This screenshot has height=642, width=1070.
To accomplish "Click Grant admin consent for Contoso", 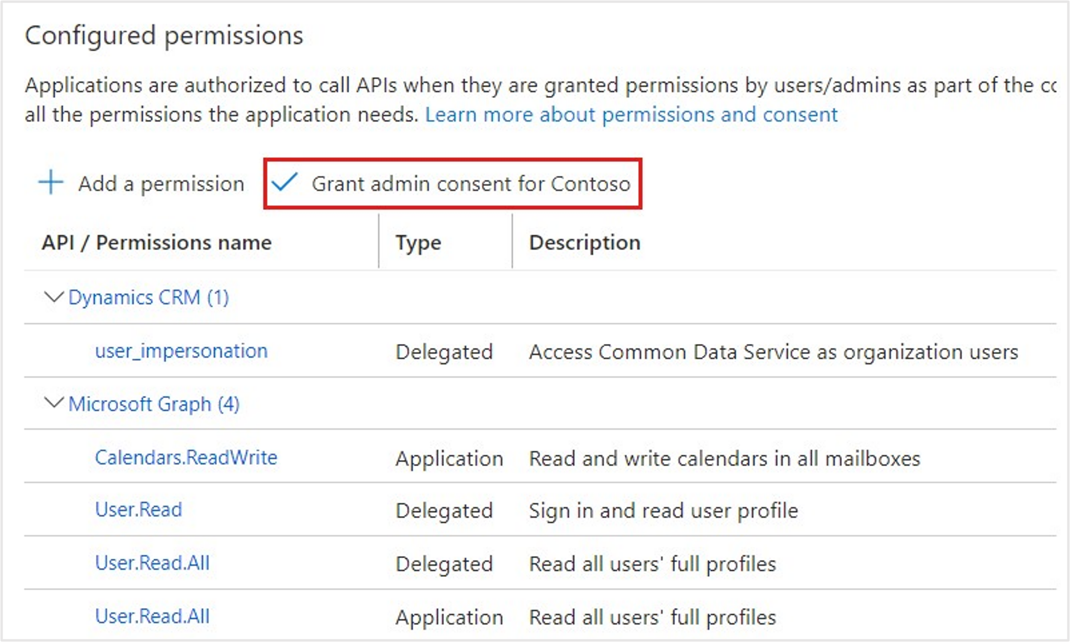I will pos(453,184).
